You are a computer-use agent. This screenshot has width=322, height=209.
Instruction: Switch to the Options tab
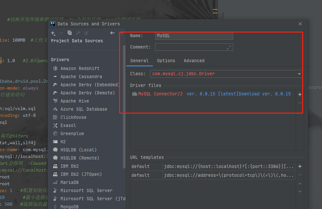coord(166,61)
